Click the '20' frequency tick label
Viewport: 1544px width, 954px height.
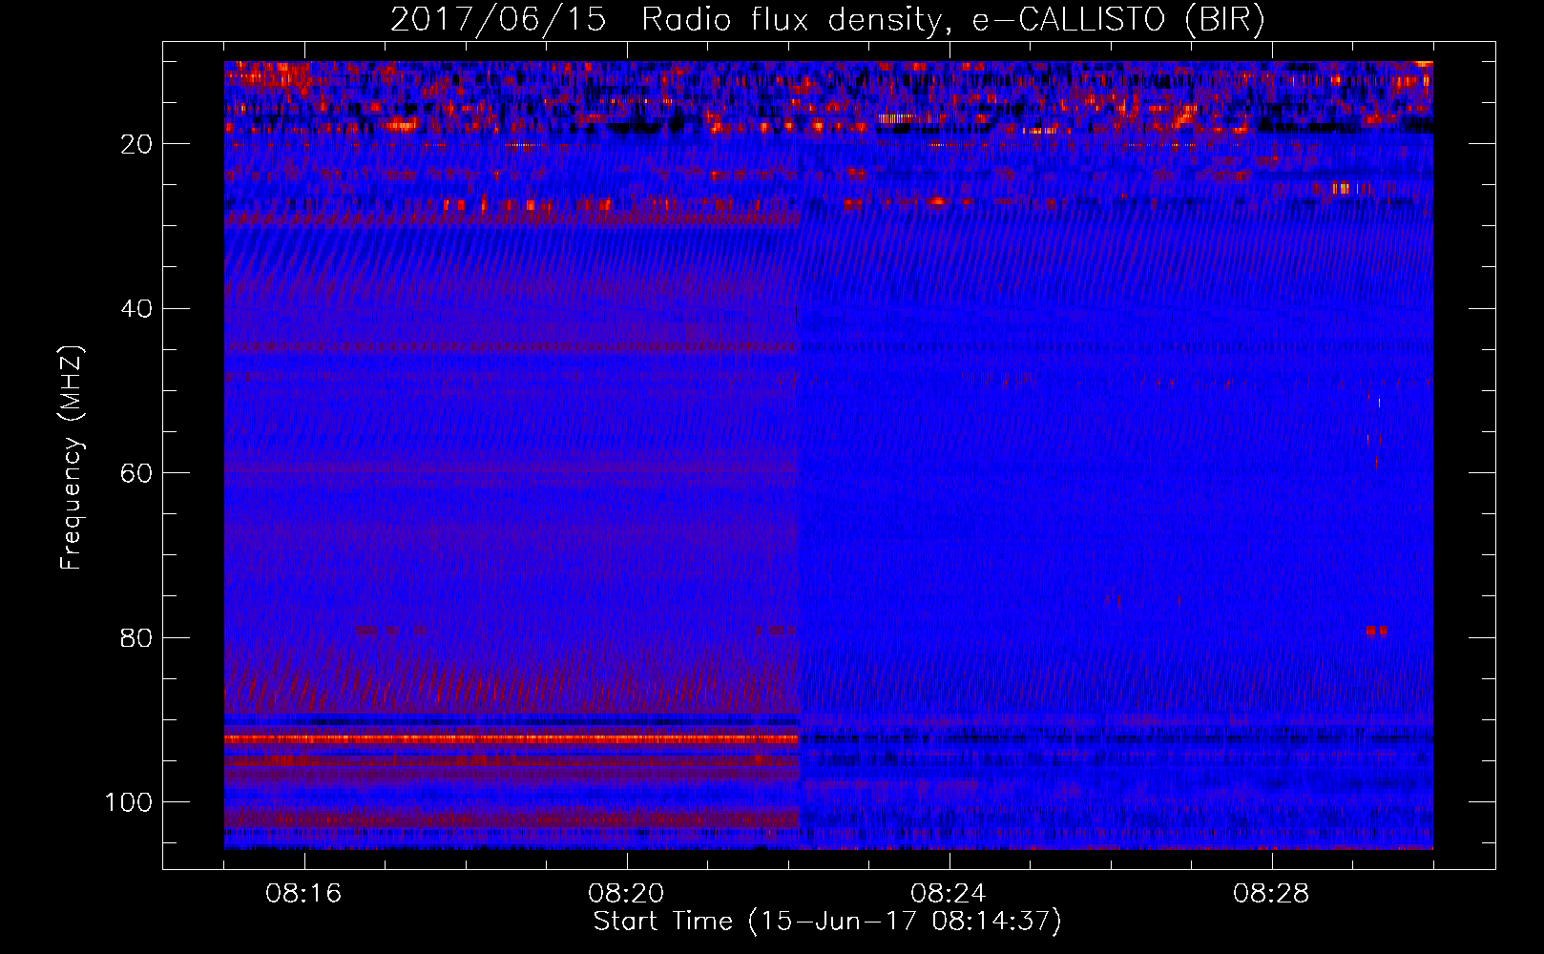pyautogui.click(x=137, y=144)
